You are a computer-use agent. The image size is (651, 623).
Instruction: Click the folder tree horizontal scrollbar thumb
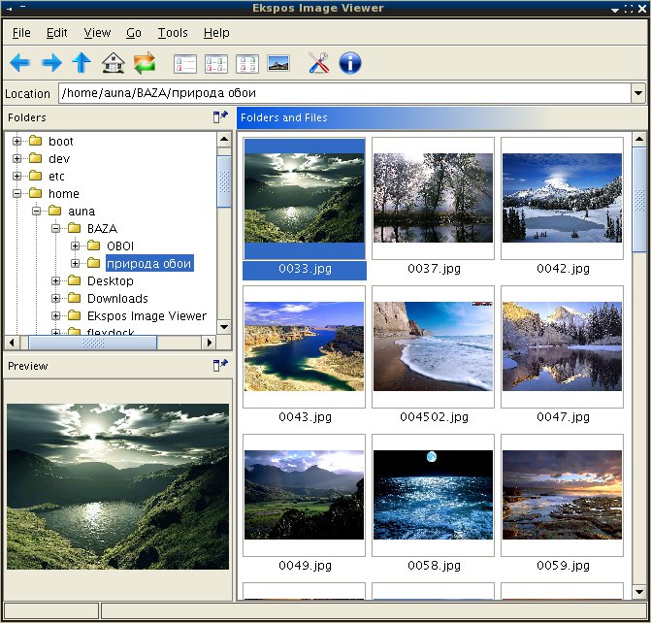point(93,343)
